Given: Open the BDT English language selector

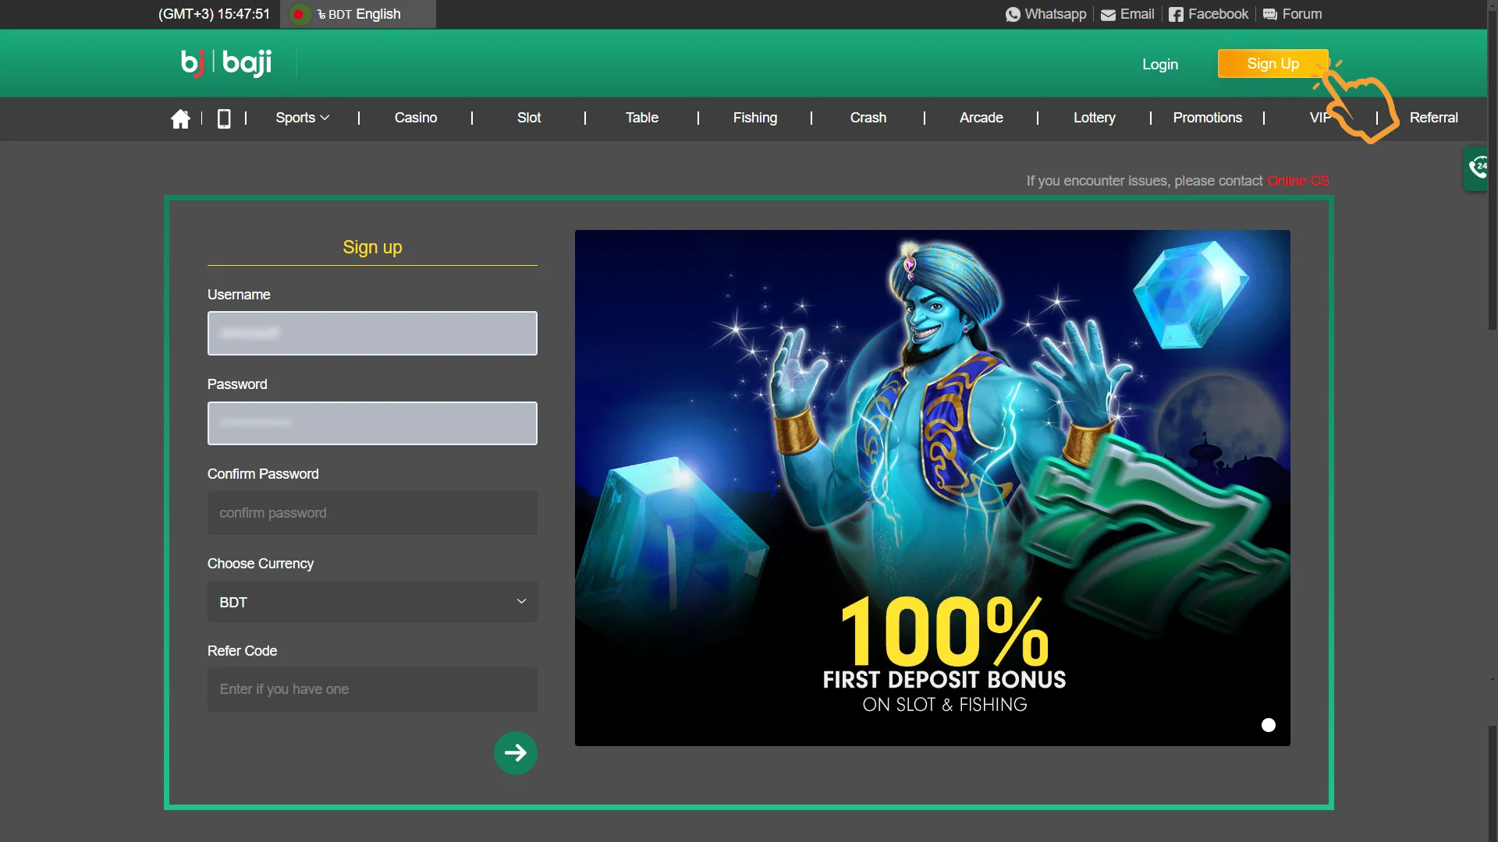Looking at the screenshot, I should point(358,14).
